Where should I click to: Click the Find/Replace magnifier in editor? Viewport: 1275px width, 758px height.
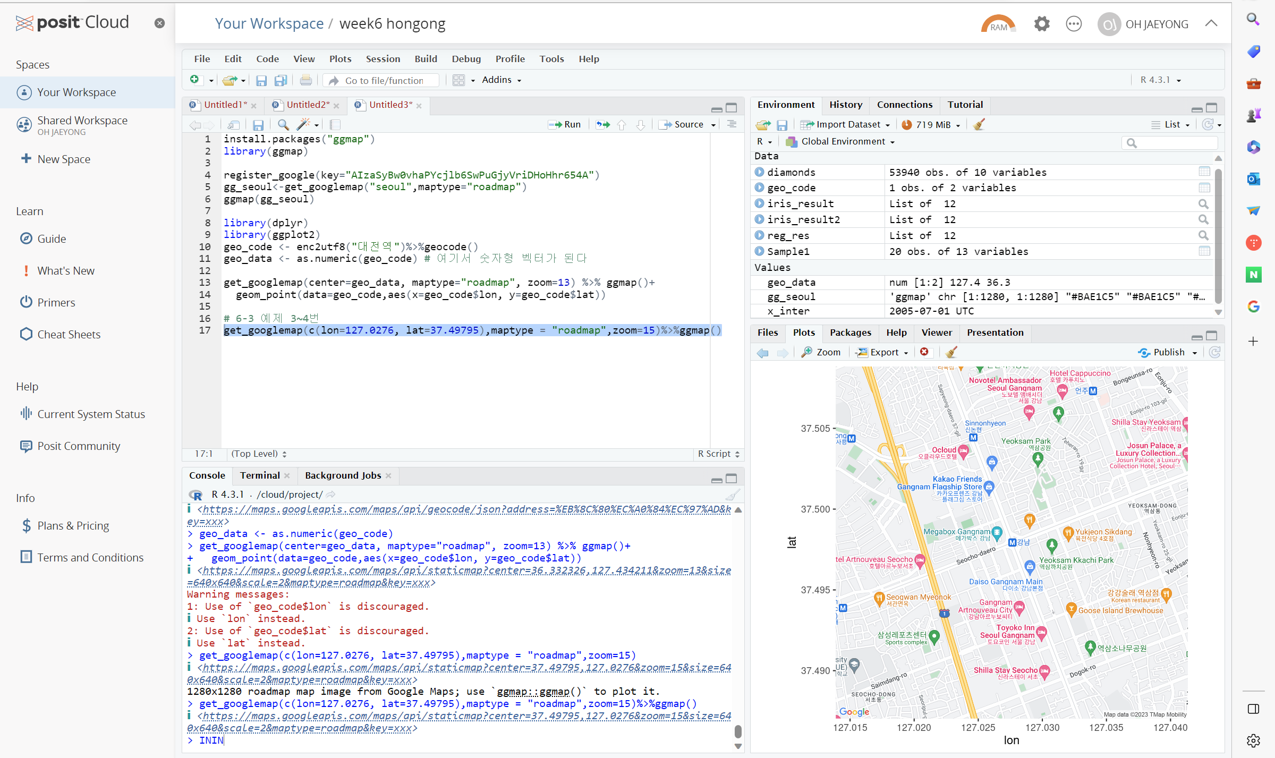click(283, 124)
